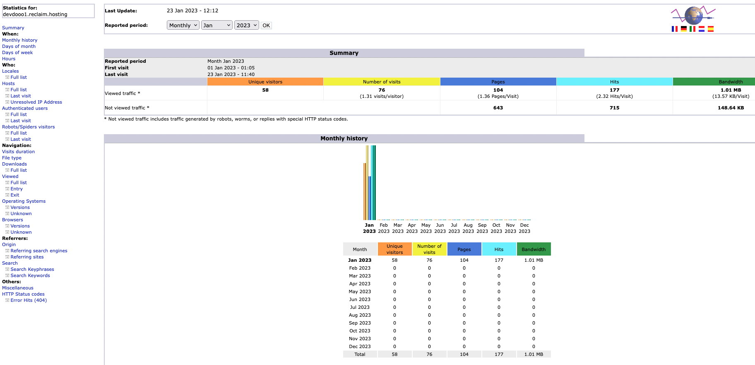Open Versions under Browsers
The image size is (755, 365).
pos(20,226)
